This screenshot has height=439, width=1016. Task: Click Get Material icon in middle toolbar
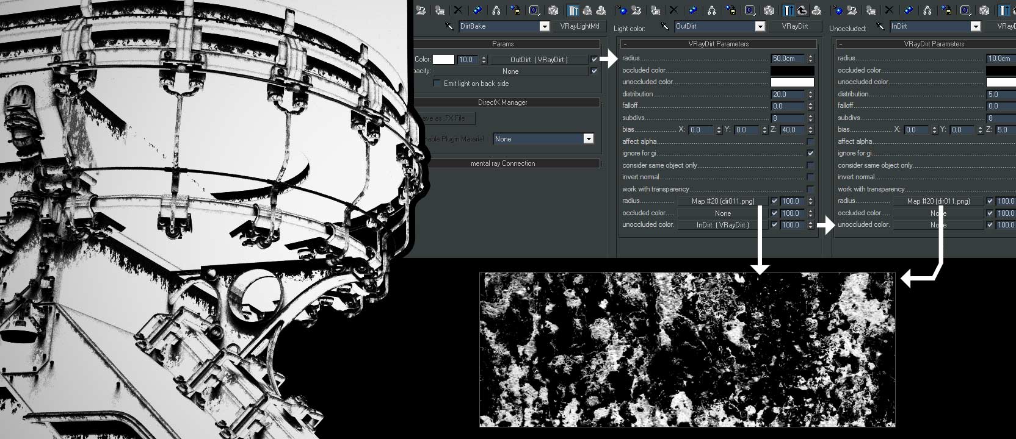pyautogui.click(x=622, y=10)
